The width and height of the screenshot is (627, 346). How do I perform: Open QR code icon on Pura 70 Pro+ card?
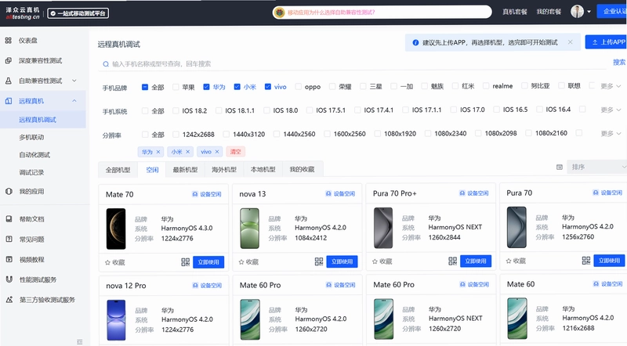point(452,261)
